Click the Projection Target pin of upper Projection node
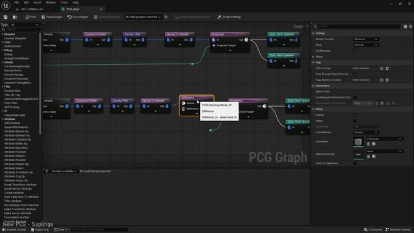Viewport: 414px width, 233px height. pos(213,45)
